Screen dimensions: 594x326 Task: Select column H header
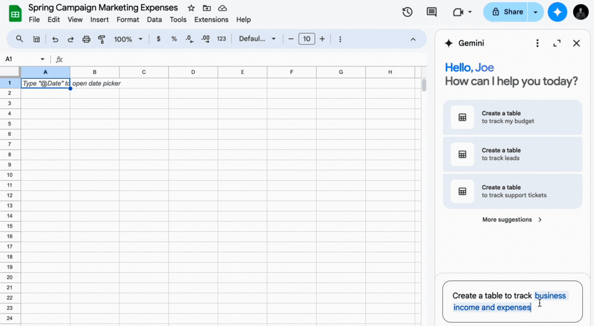[390, 72]
